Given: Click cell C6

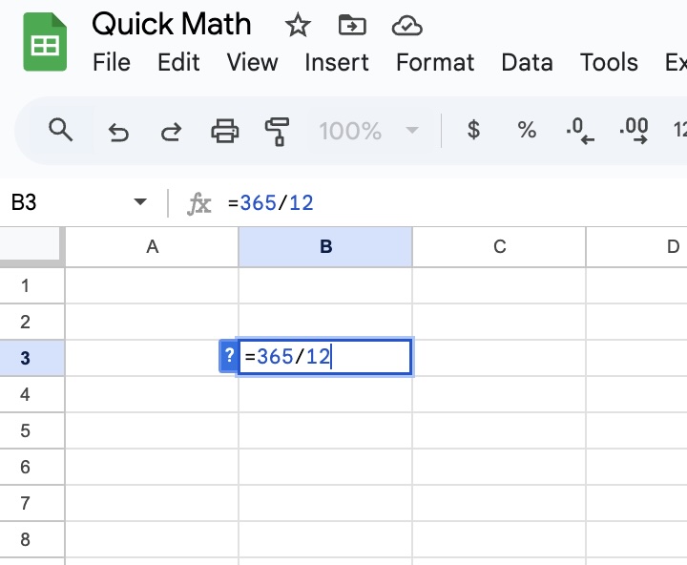Looking at the screenshot, I should (x=499, y=468).
